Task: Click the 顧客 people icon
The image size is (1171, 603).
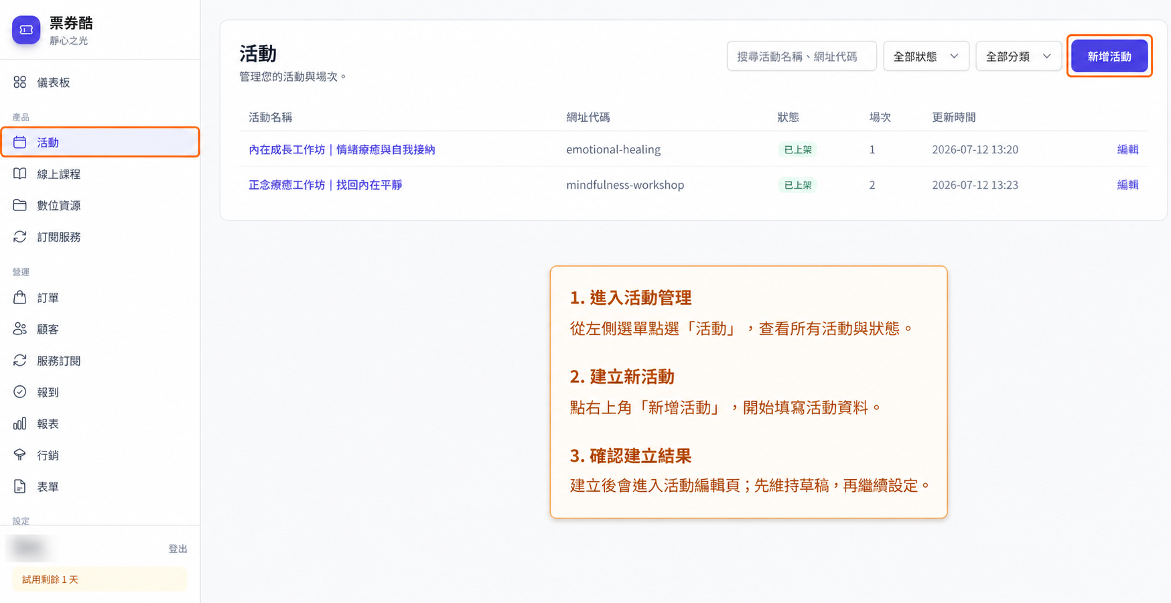Action: (x=20, y=328)
